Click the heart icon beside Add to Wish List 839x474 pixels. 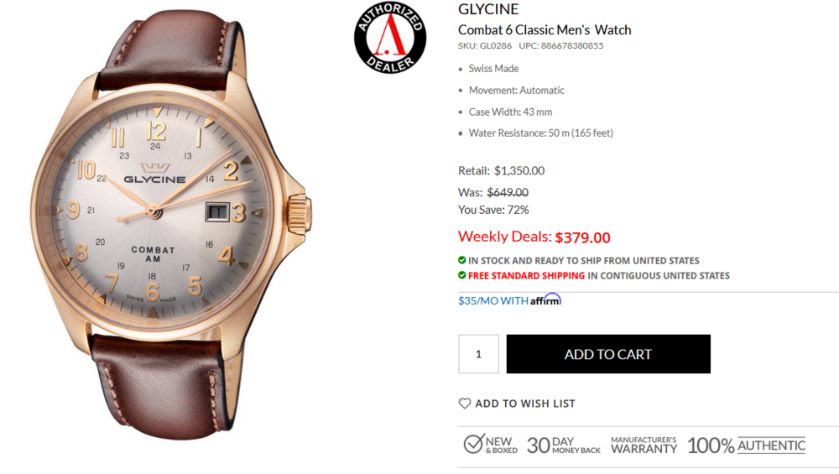click(465, 404)
